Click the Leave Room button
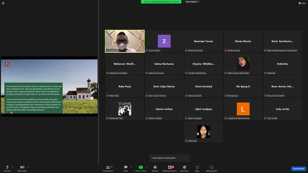 (x=298, y=169)
